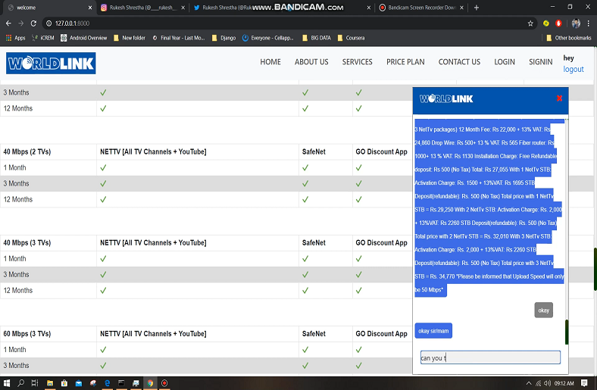597x390 pixels.
Task: Click the yellow extension icon
Action: click(546, 23)
